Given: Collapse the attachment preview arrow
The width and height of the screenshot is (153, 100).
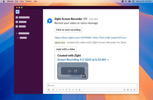Looking at the screenshot, I should [108, 60].
